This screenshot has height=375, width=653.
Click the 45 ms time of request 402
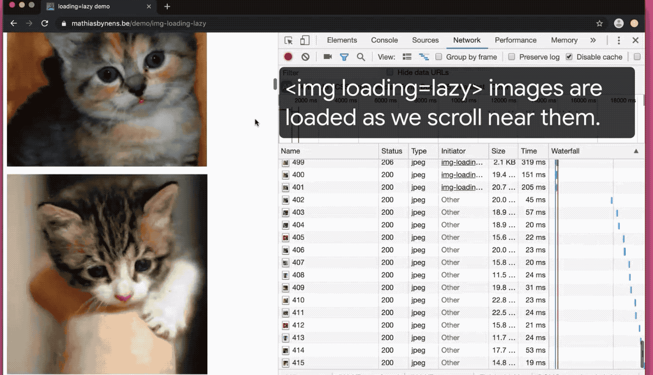coord(535,200)
